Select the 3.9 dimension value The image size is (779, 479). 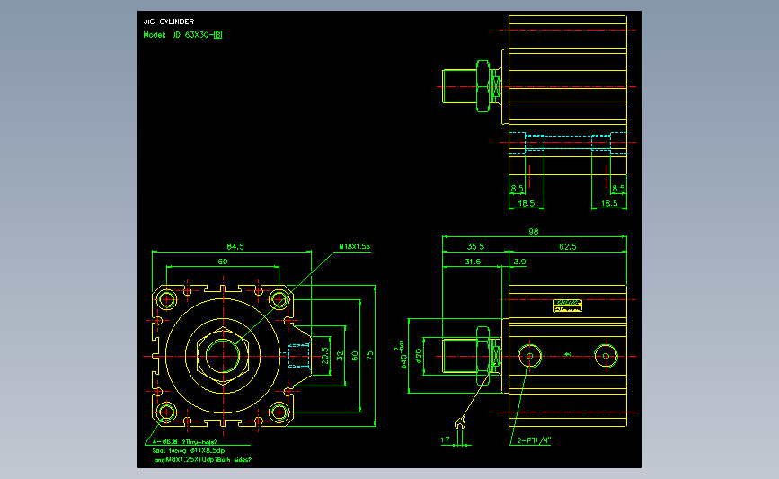coord(519,262)
